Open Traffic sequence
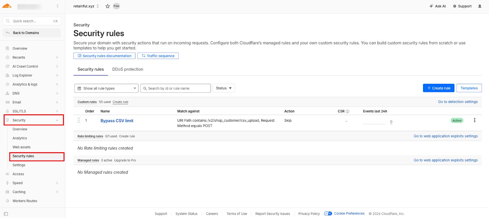Screen dimensions: 489x218 [158, 56]
